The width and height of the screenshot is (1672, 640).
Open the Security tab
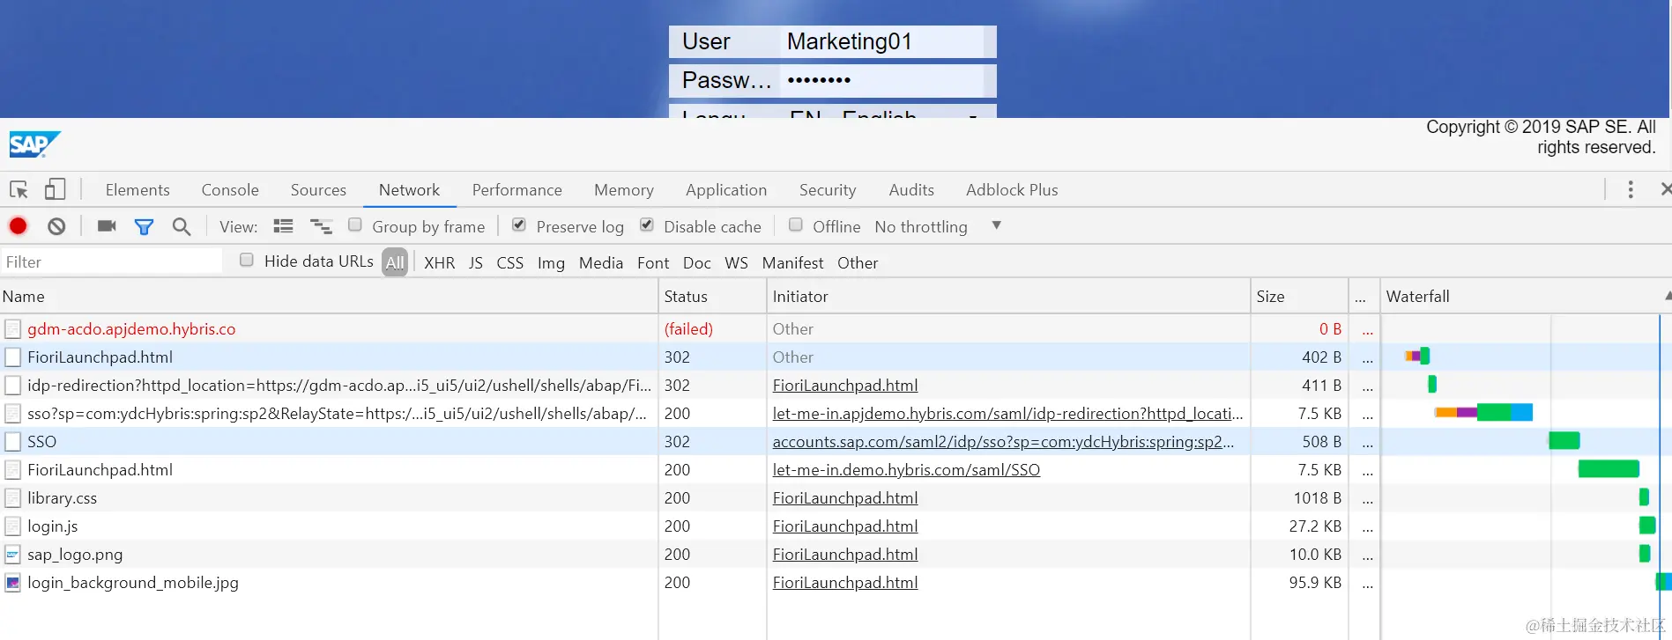pos(828,189)
